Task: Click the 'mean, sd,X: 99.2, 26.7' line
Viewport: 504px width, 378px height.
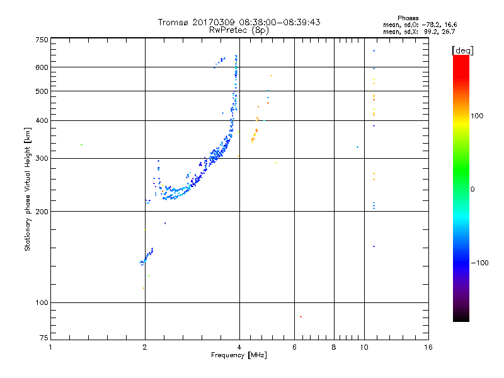Action: (419, 31)
